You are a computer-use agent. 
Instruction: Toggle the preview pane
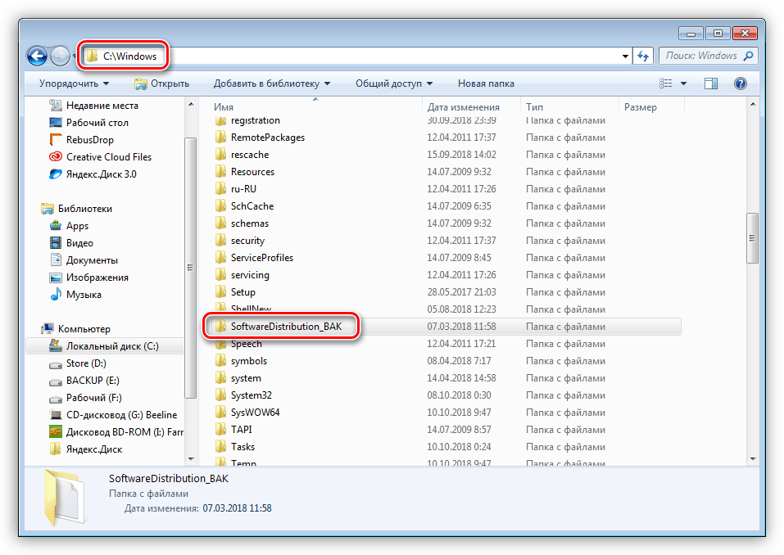[710, 83]
